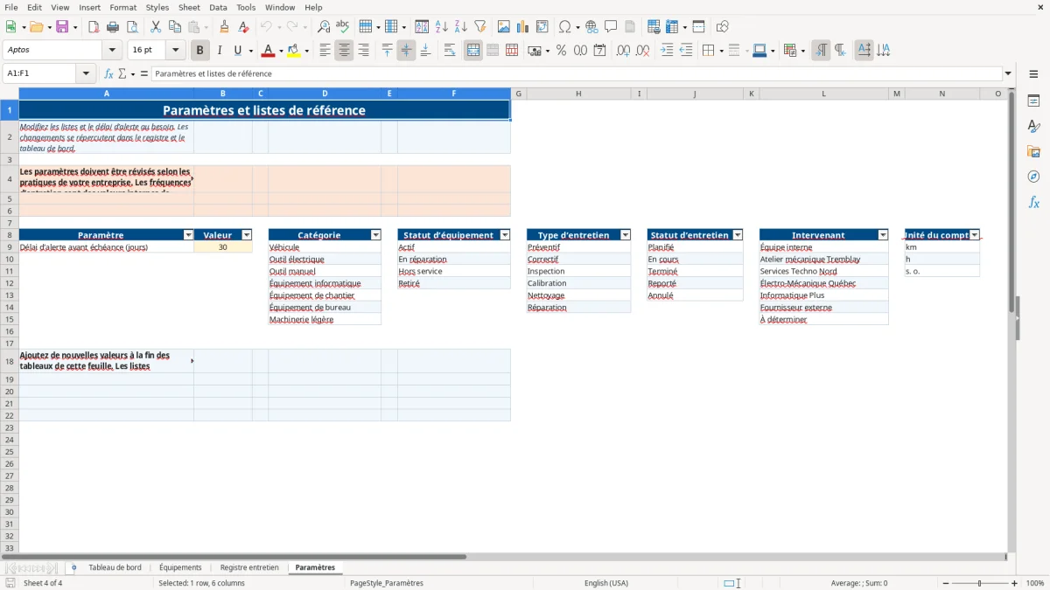Open Print Preview from the toolbar

click(x=131, y=27)
